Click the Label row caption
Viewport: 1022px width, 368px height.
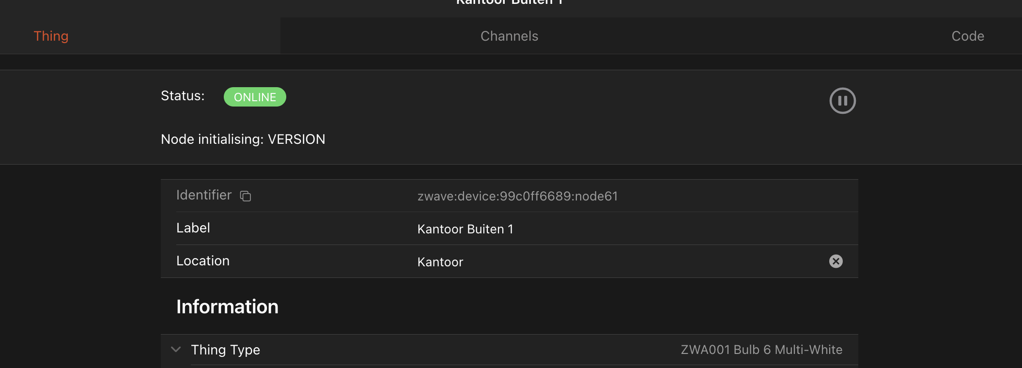pyautogui.click(x=193, y=228)
